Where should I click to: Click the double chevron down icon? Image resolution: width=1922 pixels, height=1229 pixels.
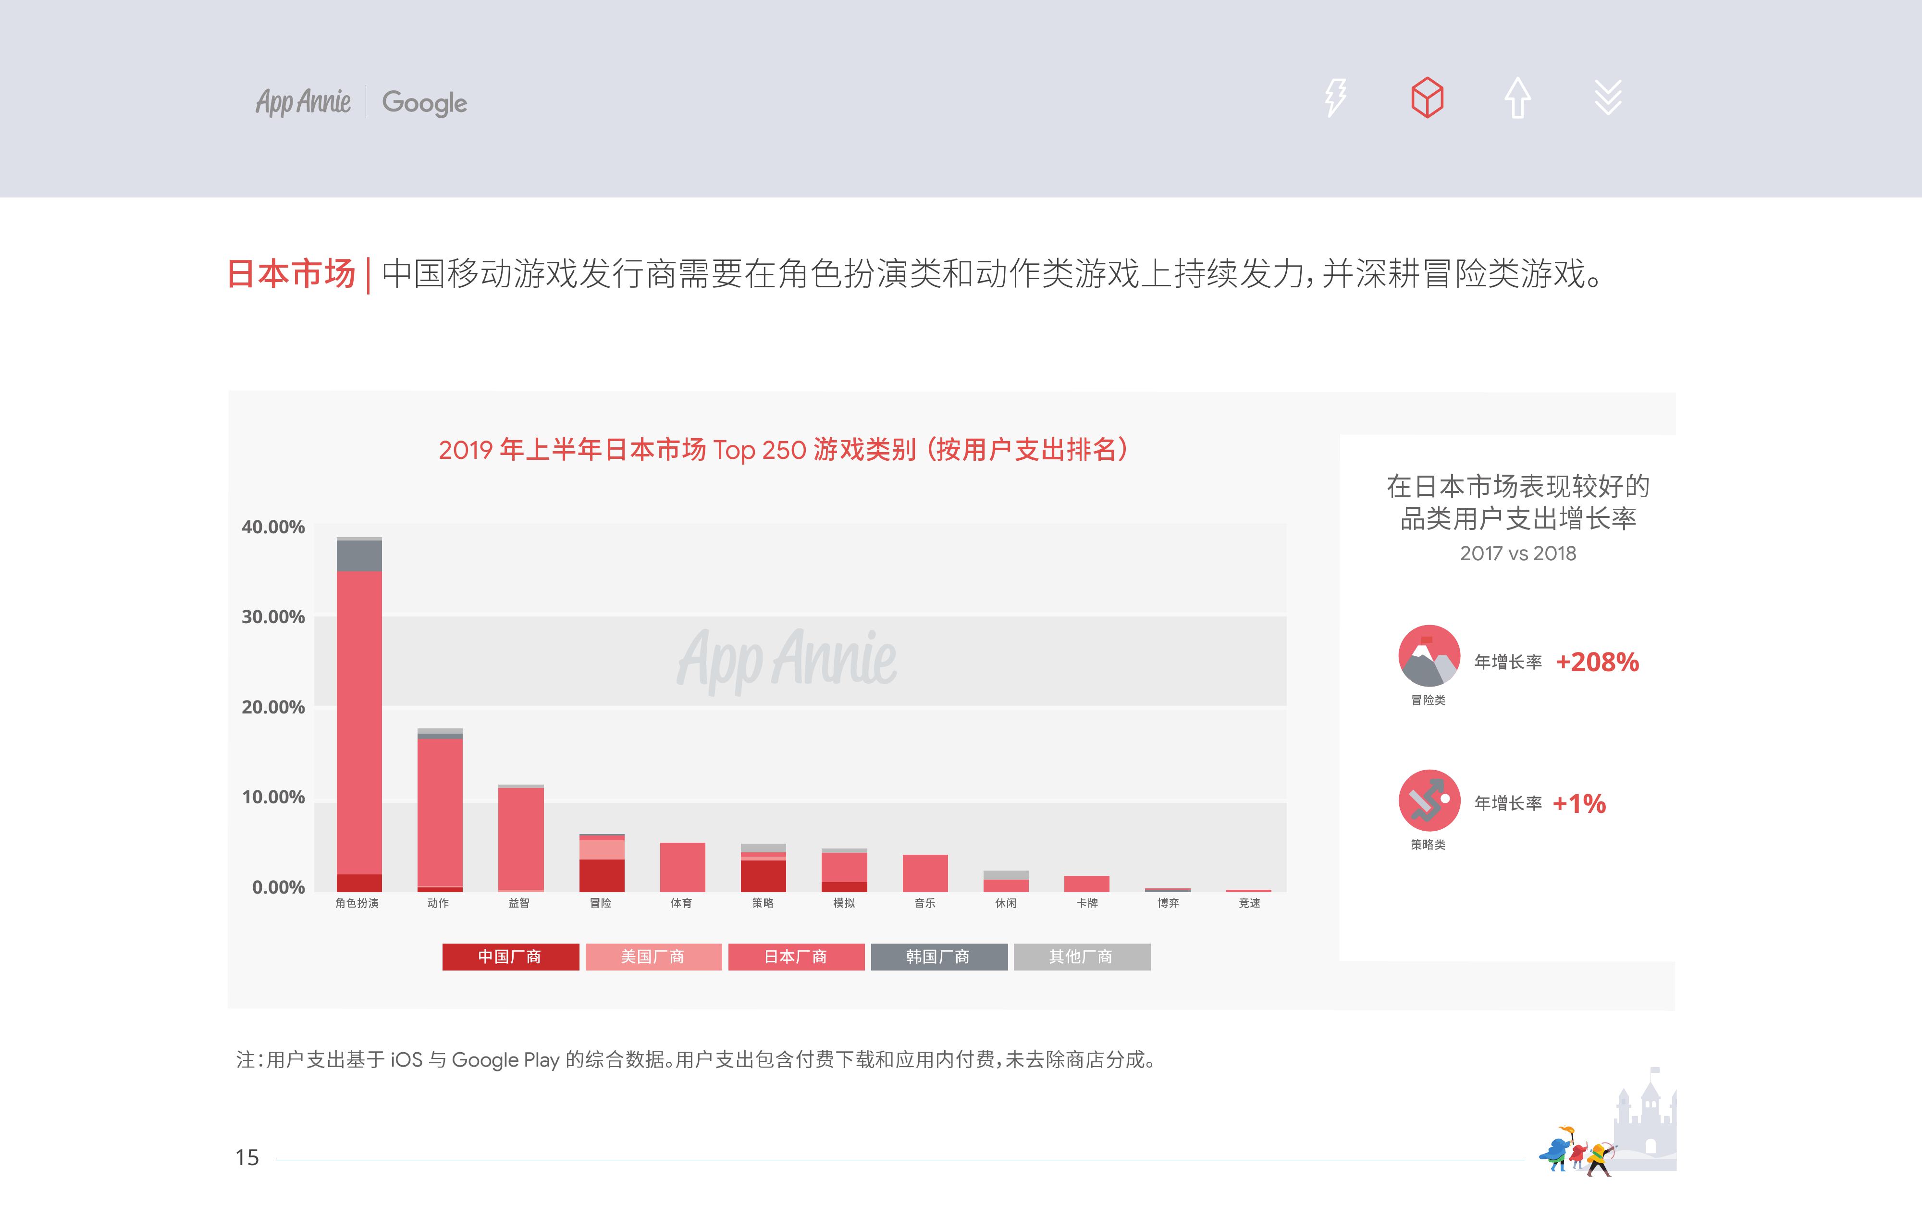click(x=1608, y=98)
